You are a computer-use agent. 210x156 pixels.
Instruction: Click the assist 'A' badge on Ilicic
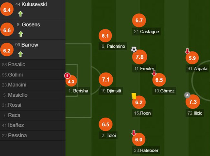click(x=187, y=95)
